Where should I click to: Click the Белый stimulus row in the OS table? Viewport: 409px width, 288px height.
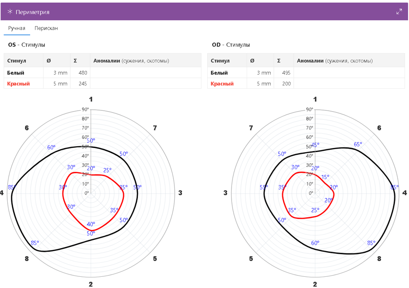16,72
